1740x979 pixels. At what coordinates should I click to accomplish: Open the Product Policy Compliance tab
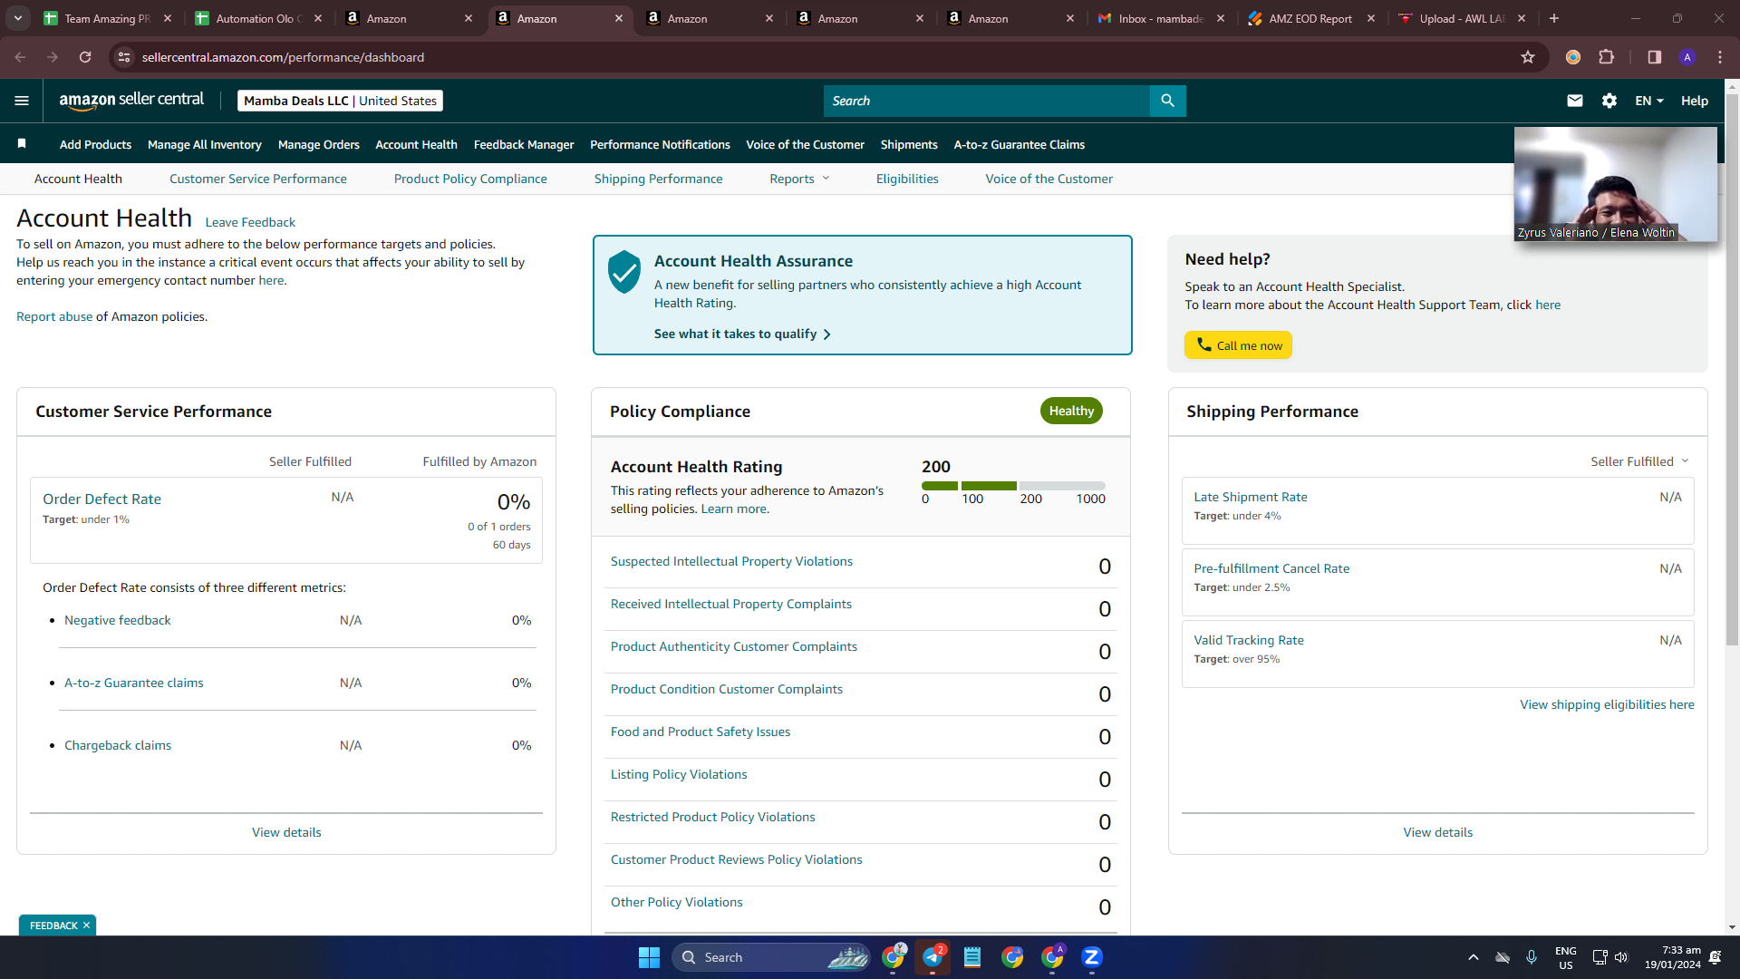470,179
